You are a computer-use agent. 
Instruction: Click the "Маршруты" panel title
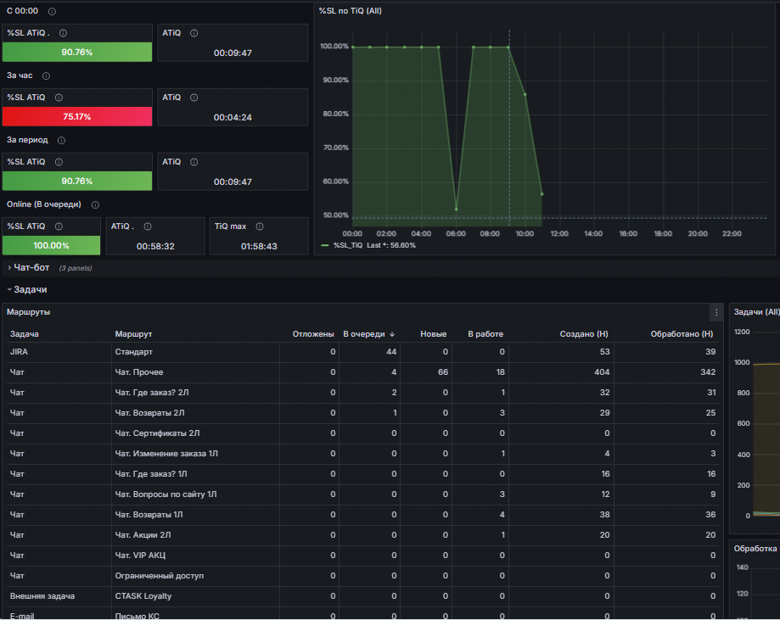(x=28, y=312)
